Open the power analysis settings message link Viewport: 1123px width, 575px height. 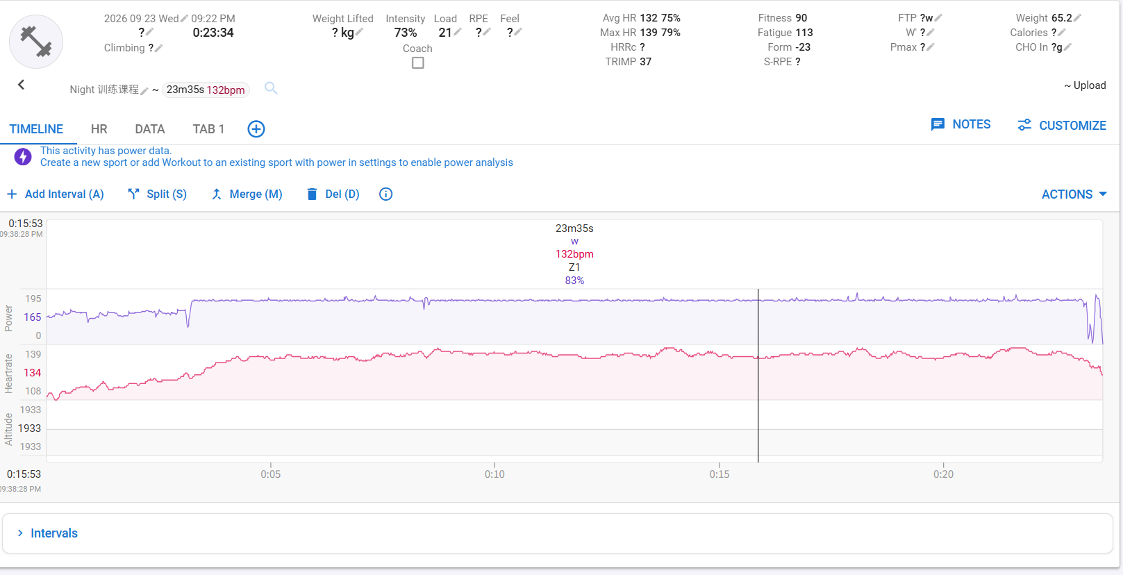(x=276, y=162)
